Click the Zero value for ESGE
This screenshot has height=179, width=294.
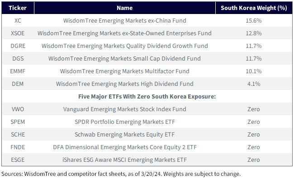click(254, 160)
